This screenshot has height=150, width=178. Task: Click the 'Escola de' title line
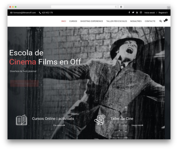coord(26,52)
